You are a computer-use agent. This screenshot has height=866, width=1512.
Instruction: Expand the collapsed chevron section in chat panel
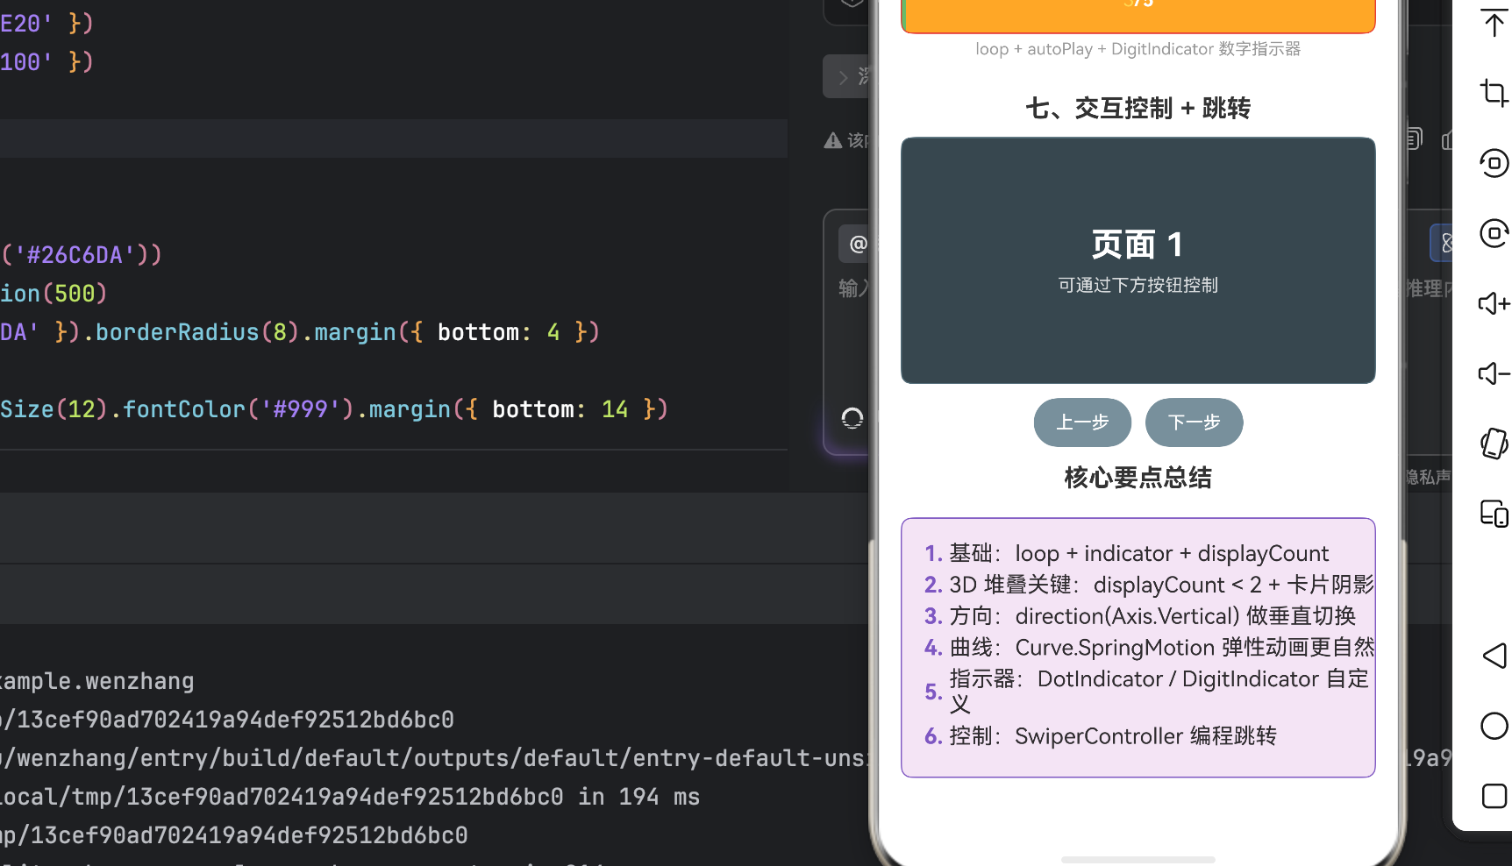coord(844,77)
